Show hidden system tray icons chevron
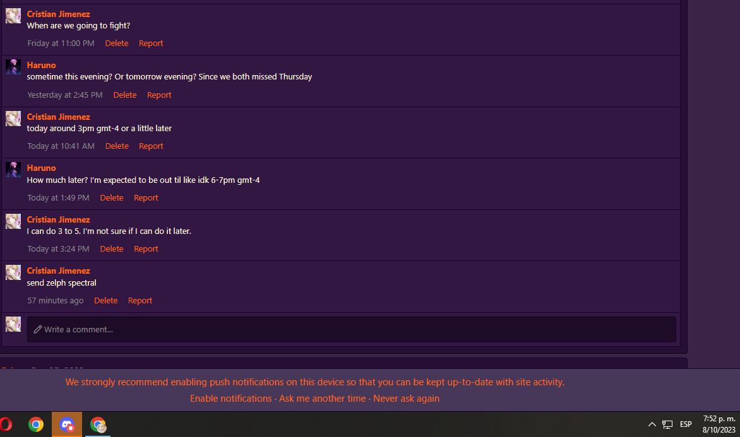 click(652, 424)
